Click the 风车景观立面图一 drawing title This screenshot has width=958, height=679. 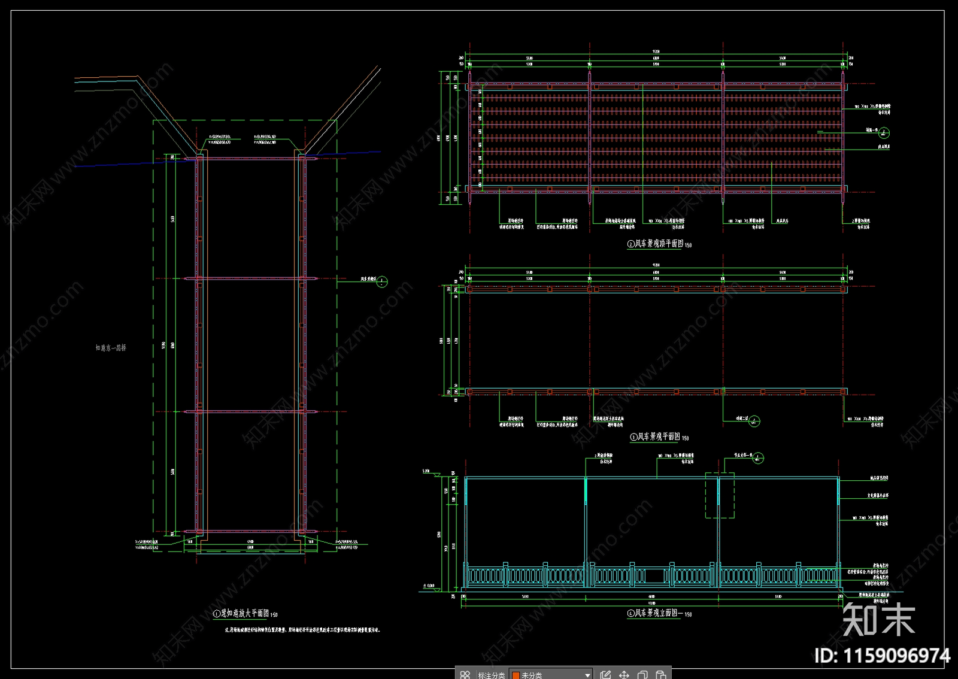click(x=659, y=613)
